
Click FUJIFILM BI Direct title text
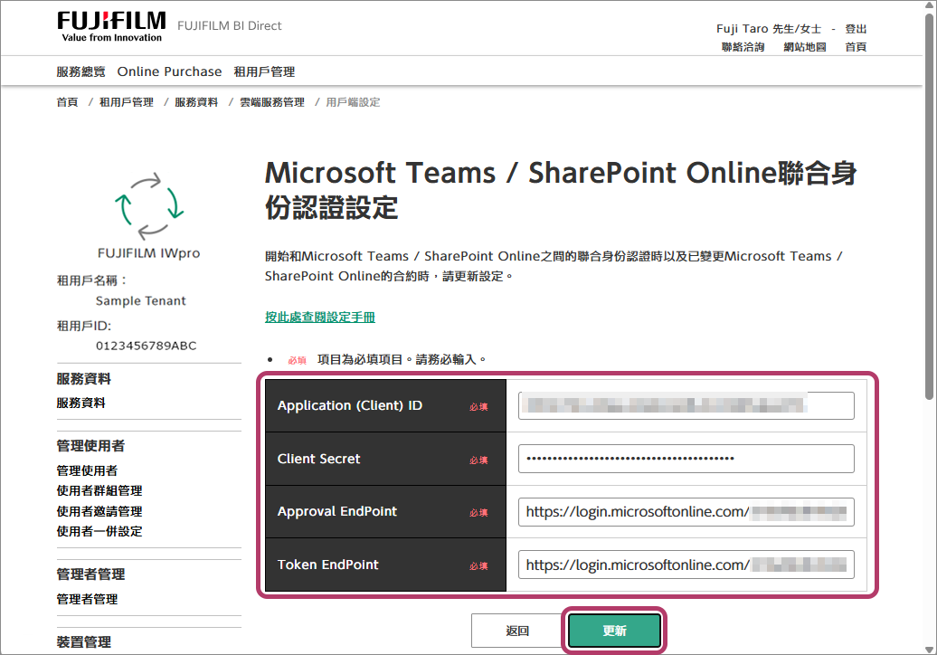230,25
